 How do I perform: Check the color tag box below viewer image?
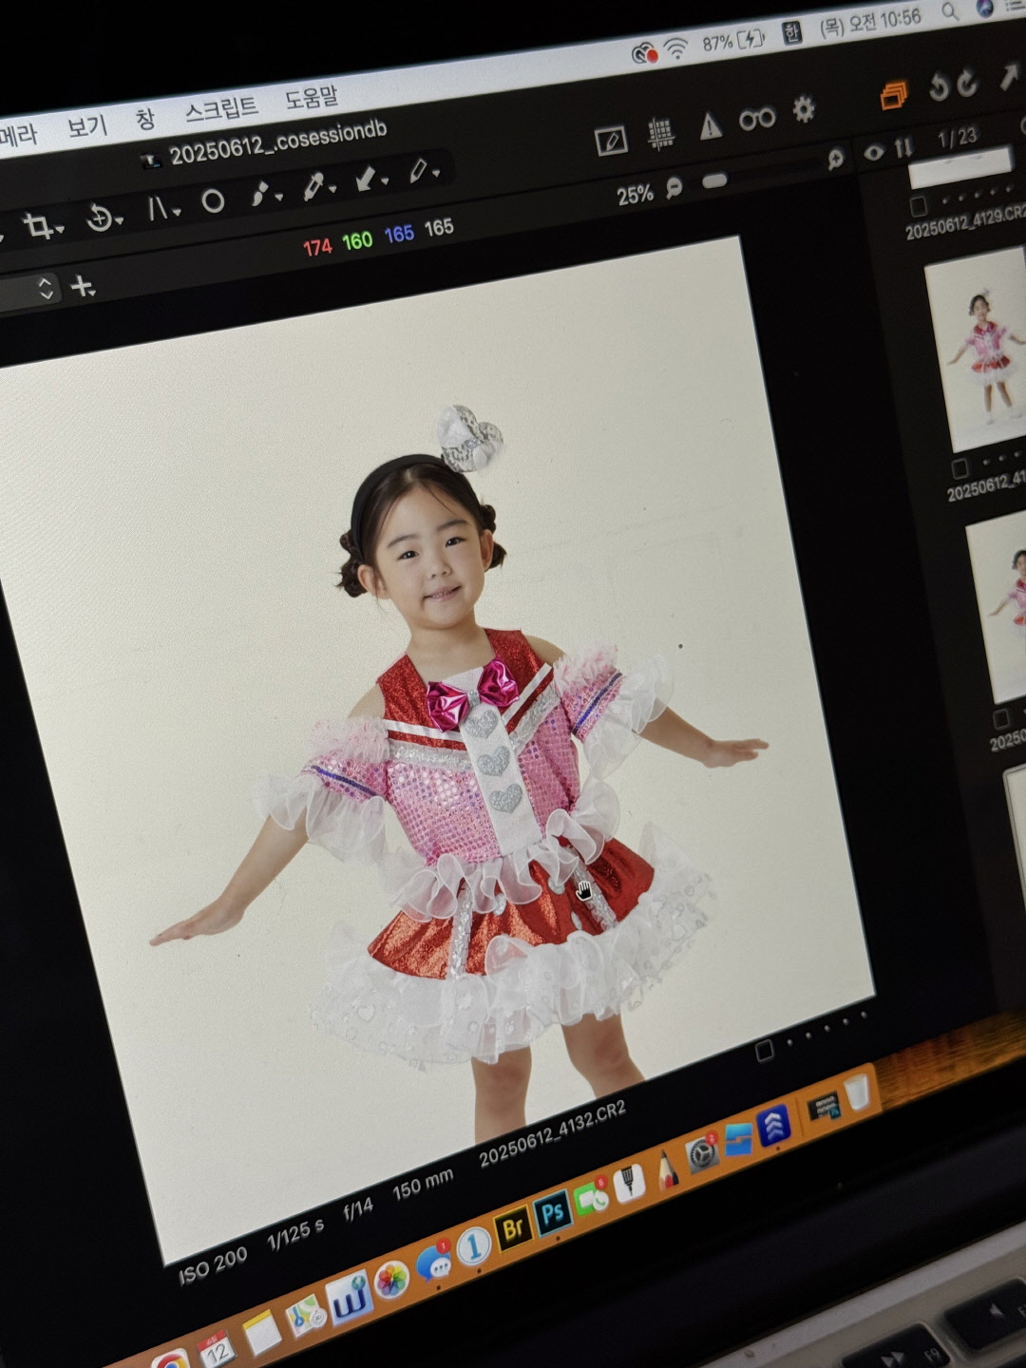coord(764,1050)
